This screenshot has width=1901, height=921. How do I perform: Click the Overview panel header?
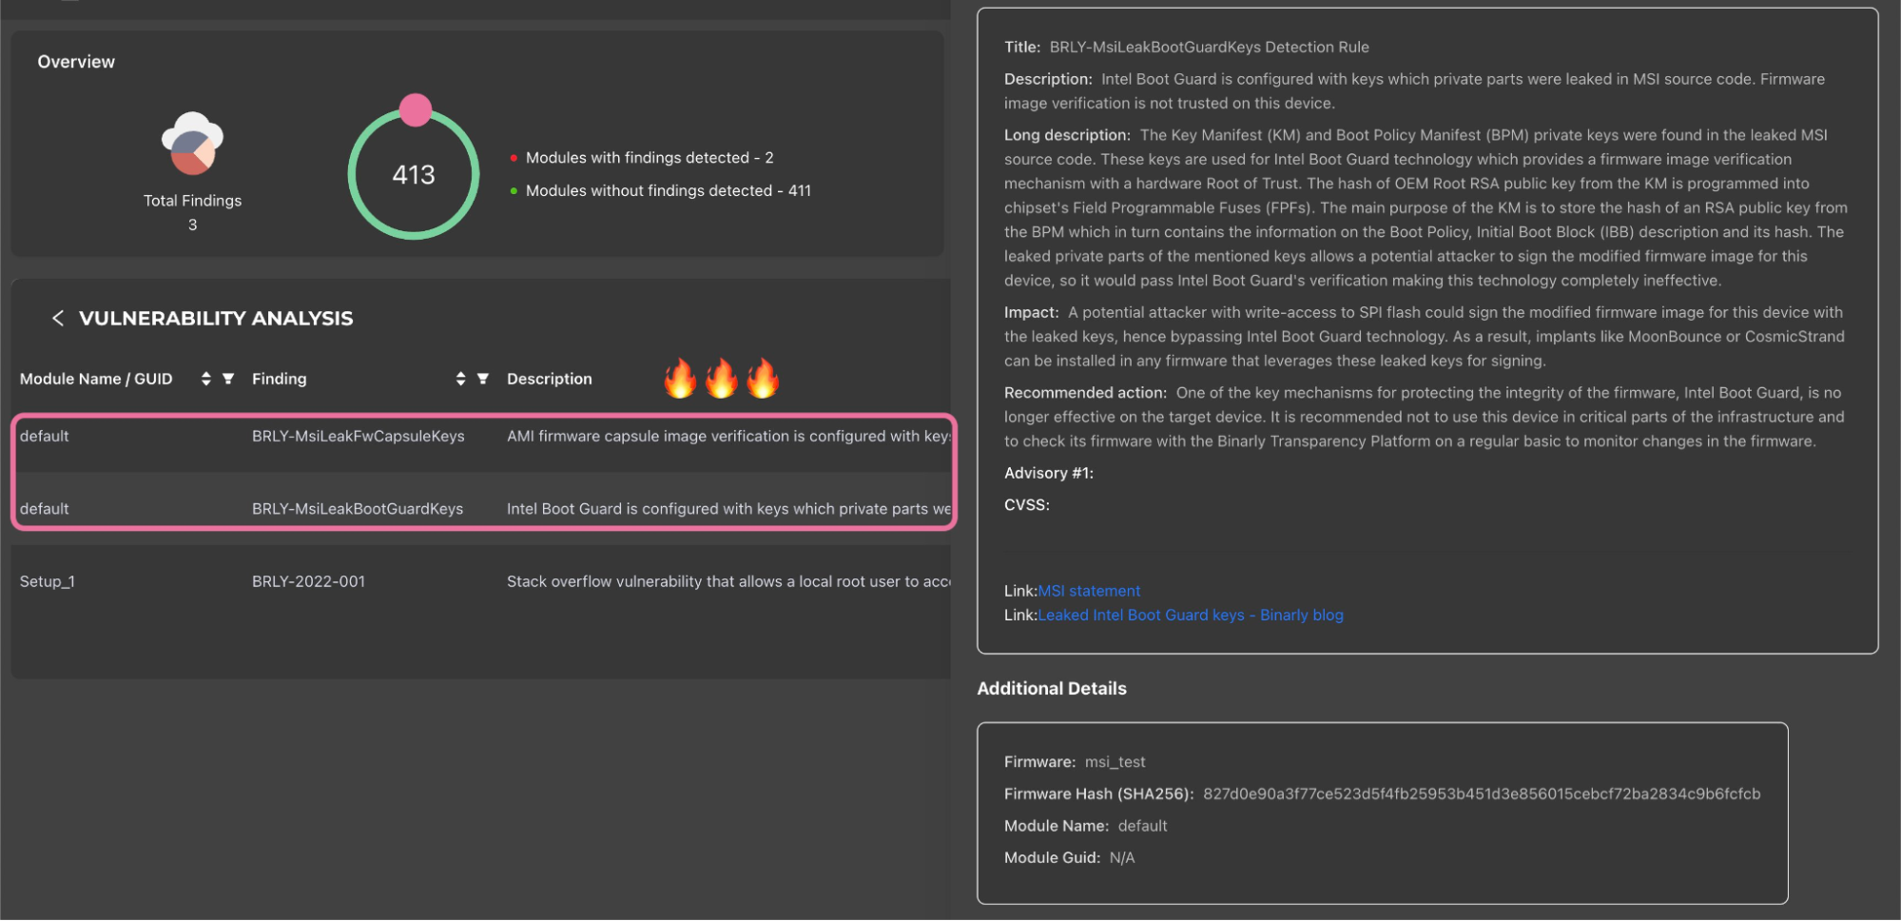pyautogui.click(x=75, y=61)
